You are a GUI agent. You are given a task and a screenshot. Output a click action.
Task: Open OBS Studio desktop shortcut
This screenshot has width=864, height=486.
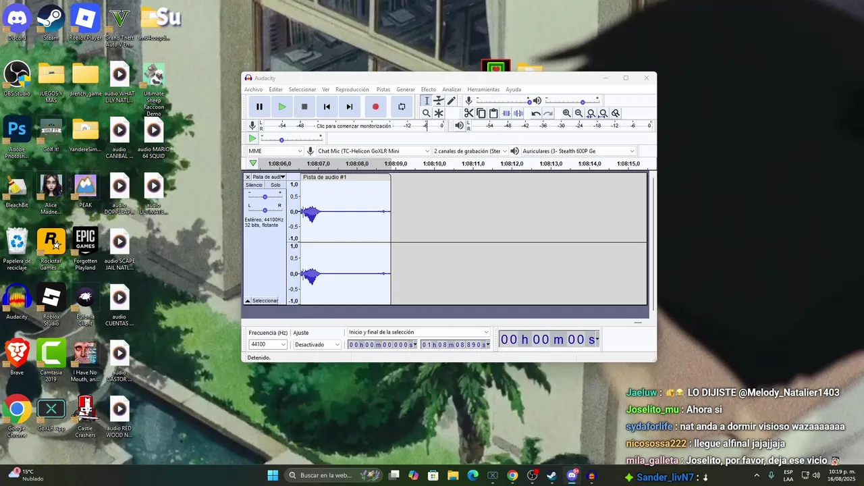(x=17, y=80)
